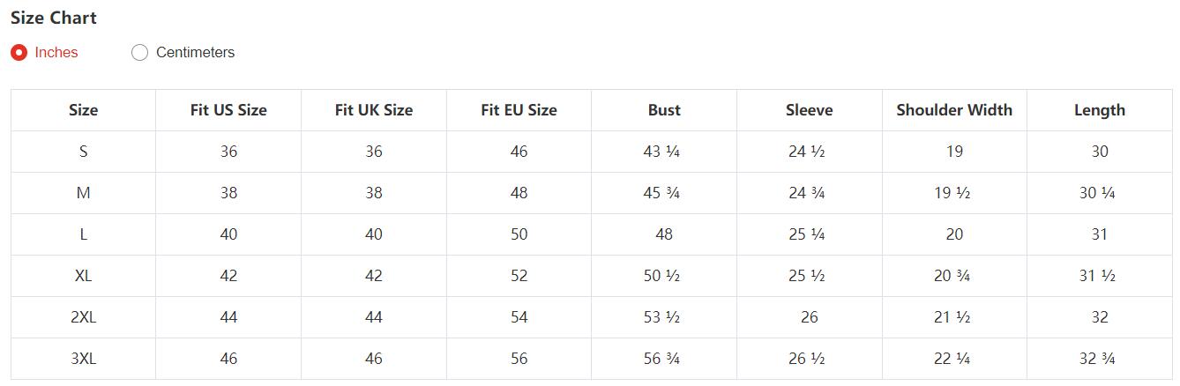The image size is (1180, 386).
Task: Select the Centimeters radio button
Action: tap(139, 53)
